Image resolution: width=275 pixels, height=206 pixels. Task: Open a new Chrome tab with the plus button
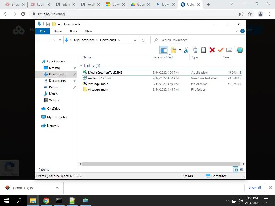point(208,5)
